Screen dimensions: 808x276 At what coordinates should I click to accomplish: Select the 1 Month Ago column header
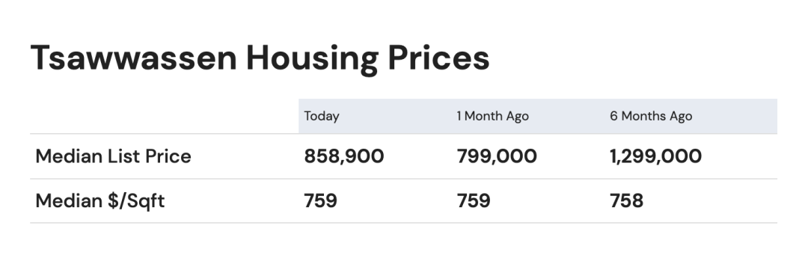(x=492, y=116)
